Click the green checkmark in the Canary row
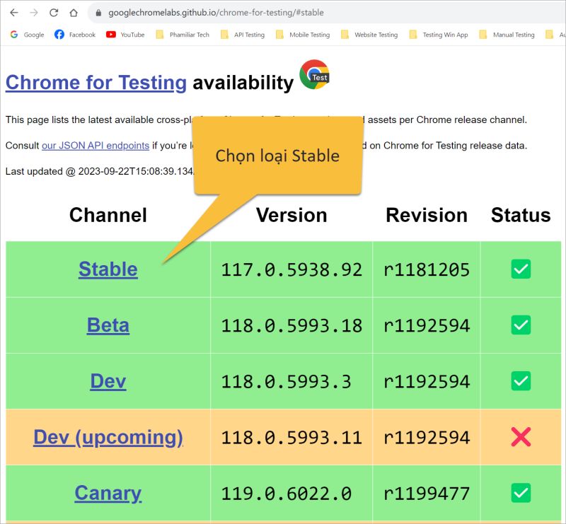 (521, 493)
